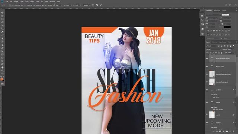Image resolution: width=238 pixels, height=134 pixels.
Task: Collapse effects on the Fashion layer
Action: (x=235, y=102)
